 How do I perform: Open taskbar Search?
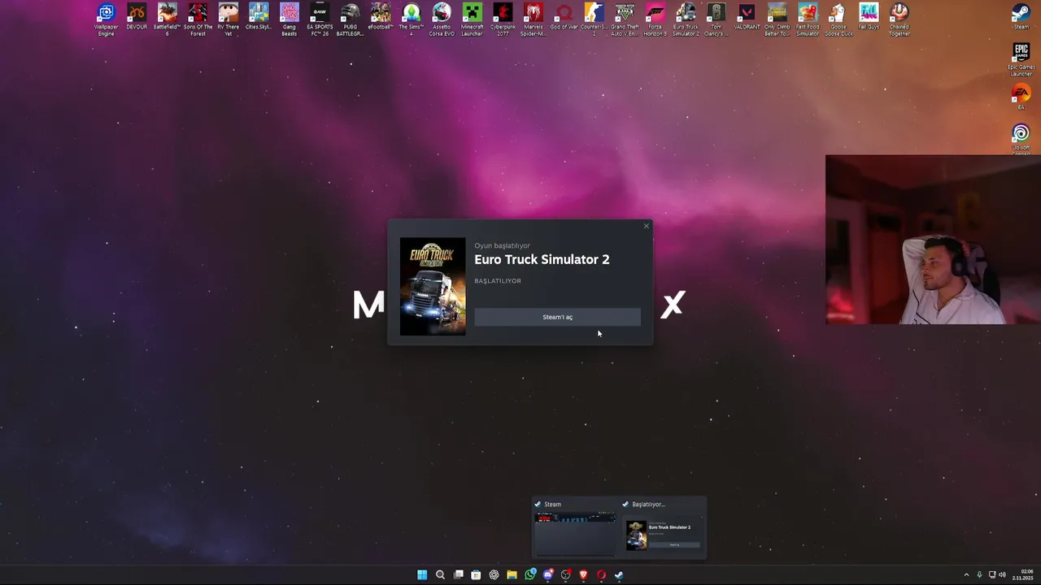pyautogui.click(x=440, y=574)
